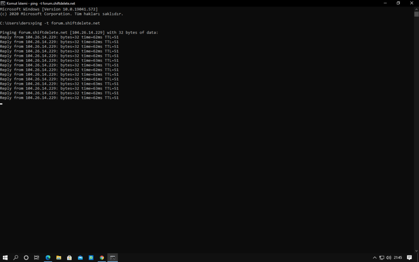The height and width of the screenshot is (262, 419).
Task: Click the scrollbar up arrow
Action: click(416, 9)
